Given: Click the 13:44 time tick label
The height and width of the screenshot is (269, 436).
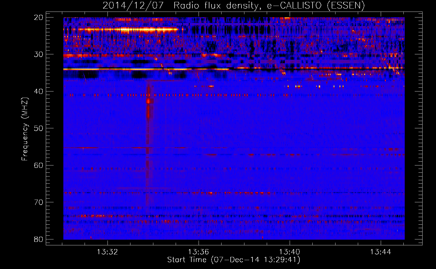Looking at the screenshot, I should [x=381, y=252].
